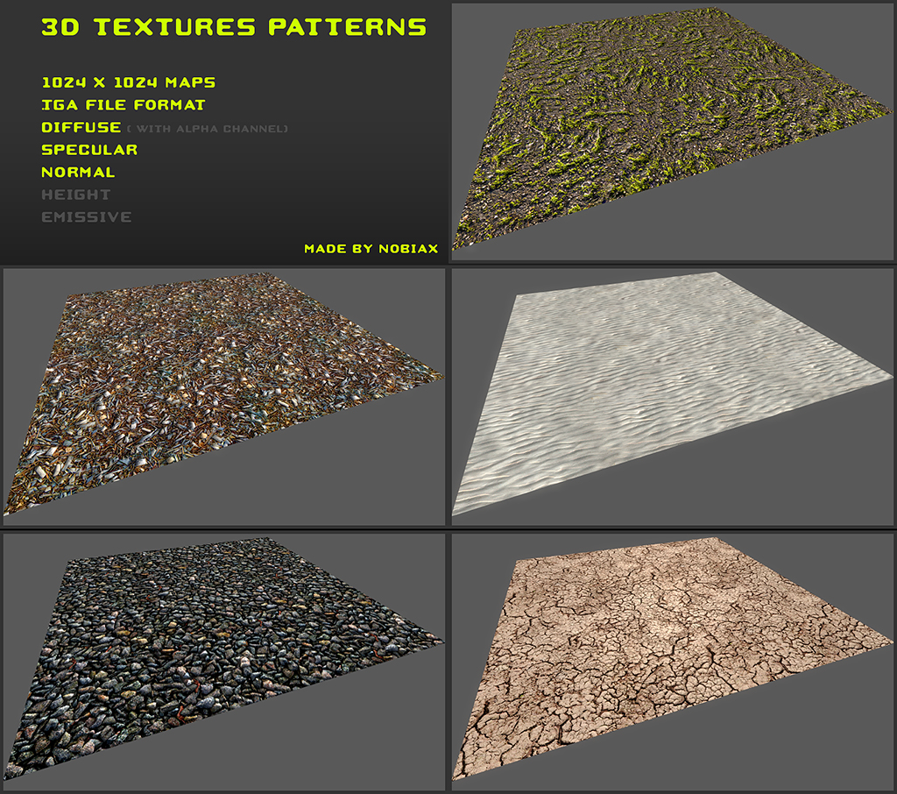Select the cracked dry earth texture preview
The image size is (897, 794).
[673, 663]
